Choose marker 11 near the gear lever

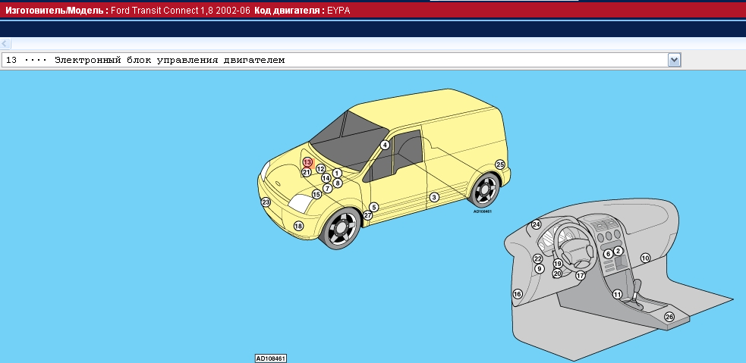[618, 295]
